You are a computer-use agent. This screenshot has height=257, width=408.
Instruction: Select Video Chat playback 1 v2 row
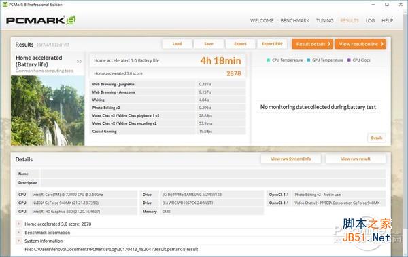168,115
